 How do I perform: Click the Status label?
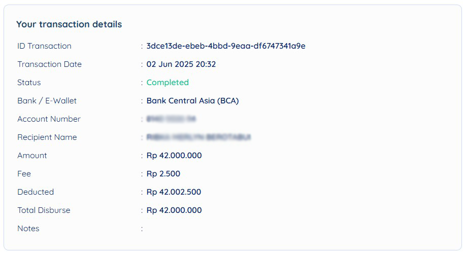tap(29, 83)
